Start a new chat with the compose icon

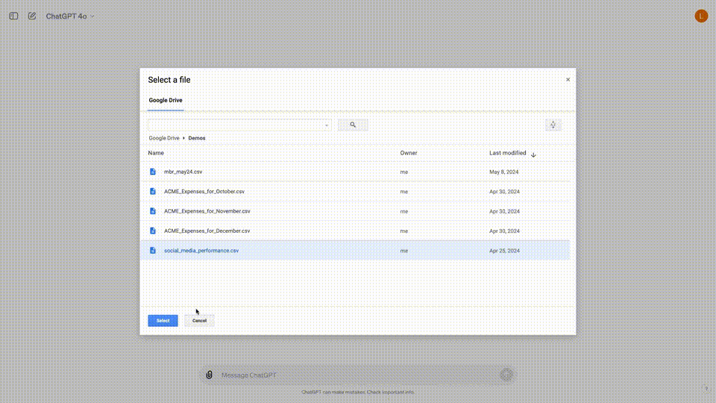point(32,16)
